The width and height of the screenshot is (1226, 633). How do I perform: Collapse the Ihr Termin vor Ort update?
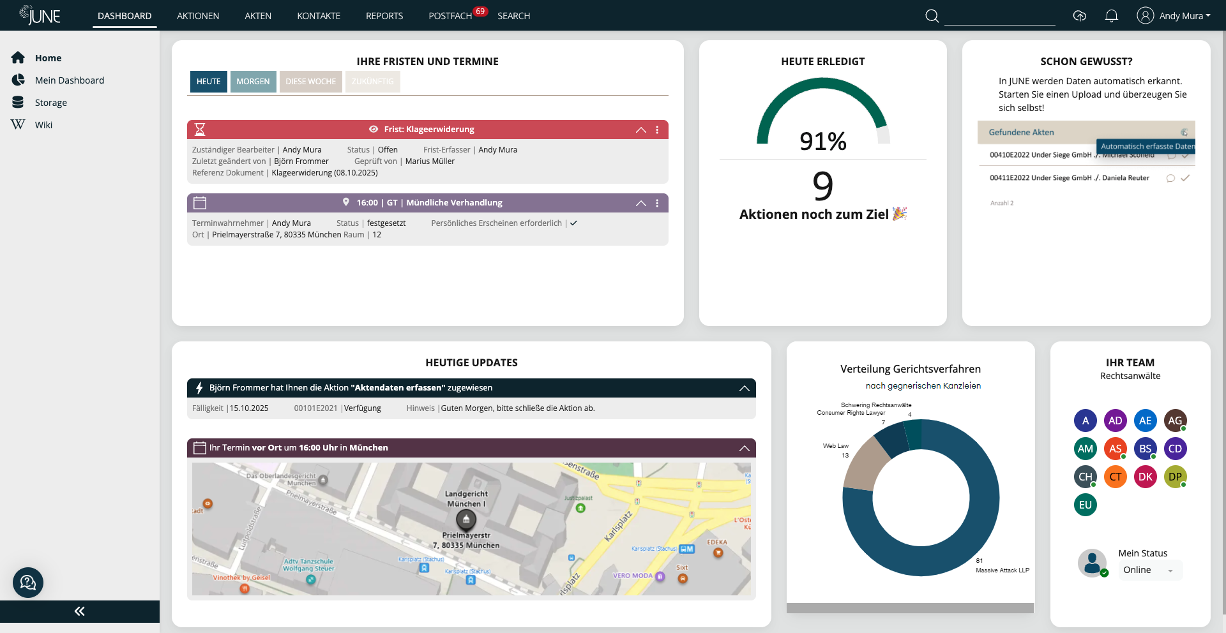tap(743, 448)
